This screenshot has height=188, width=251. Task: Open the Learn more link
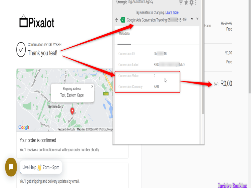[x=172, y=13]
